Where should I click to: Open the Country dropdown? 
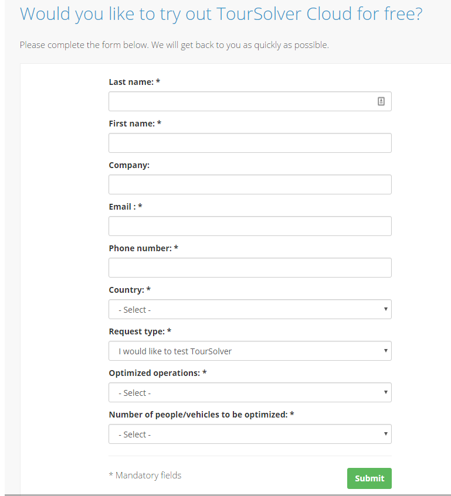(250, 309)
